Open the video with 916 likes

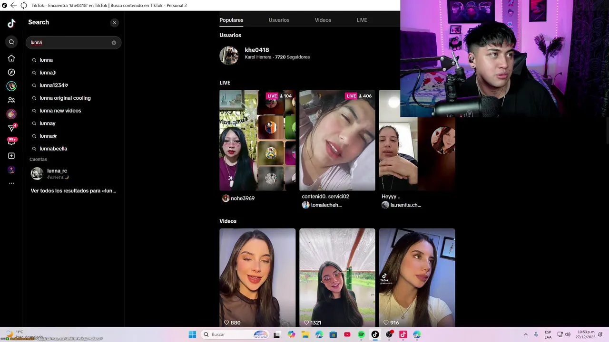point(417,277)
